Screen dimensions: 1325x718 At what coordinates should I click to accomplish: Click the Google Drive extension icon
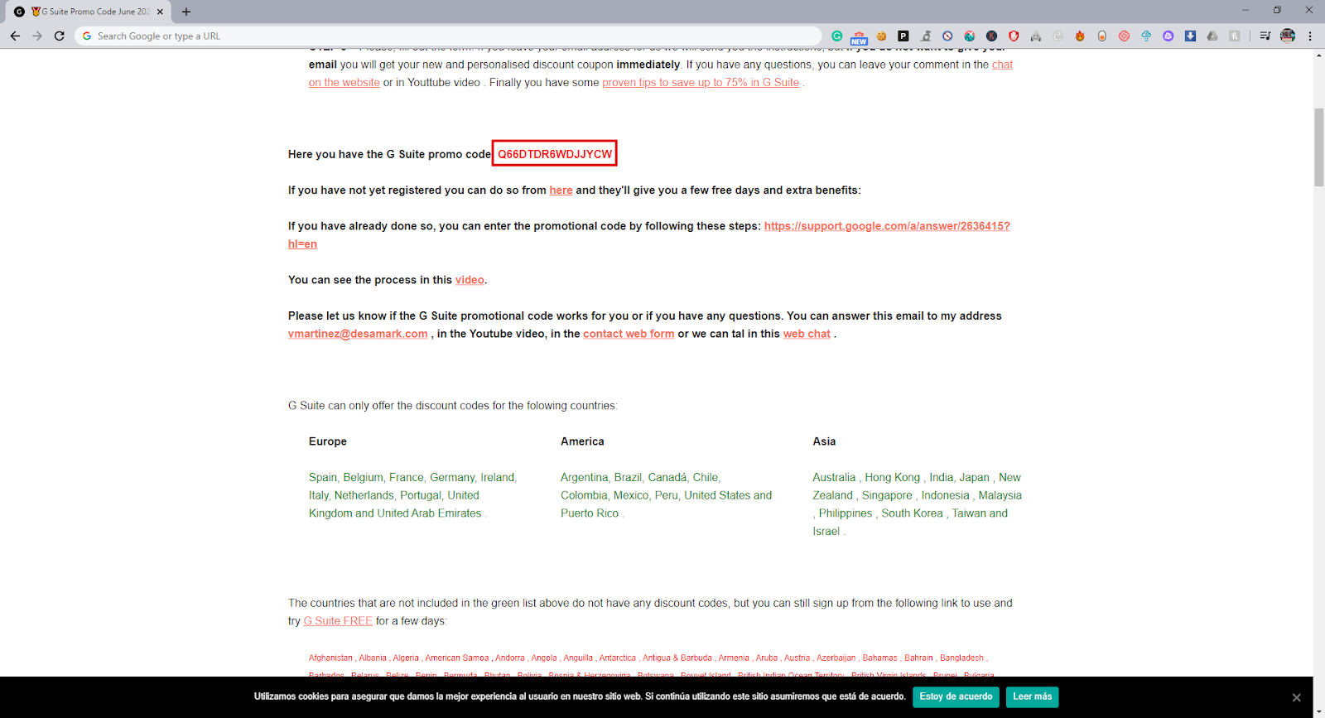[x=1212, y=36]
